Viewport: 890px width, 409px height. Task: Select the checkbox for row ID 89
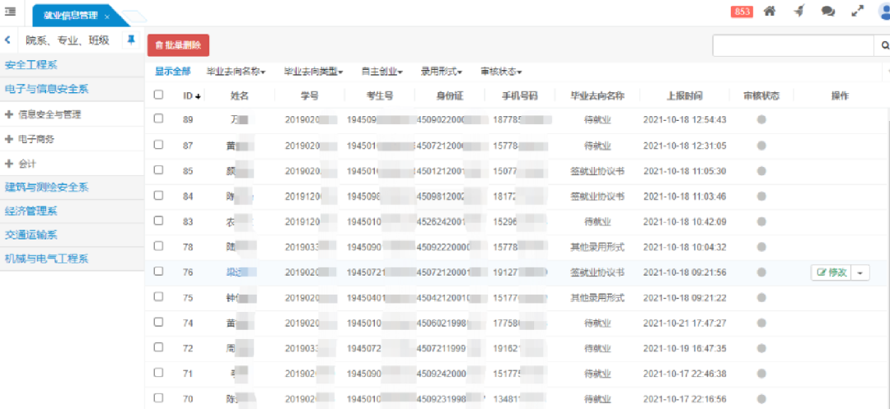[x=158, y=119]
